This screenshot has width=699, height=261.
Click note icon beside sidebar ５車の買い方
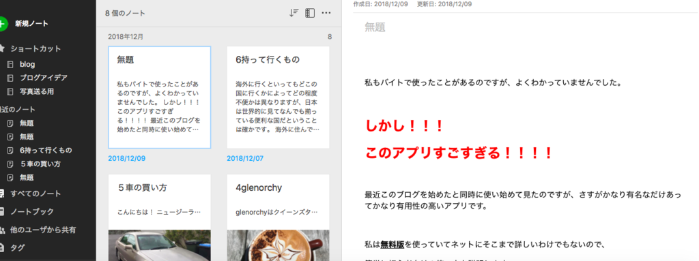click(10, 164)
